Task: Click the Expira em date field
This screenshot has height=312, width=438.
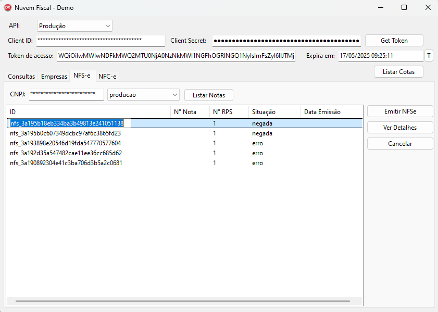Action: click(381, 56)
